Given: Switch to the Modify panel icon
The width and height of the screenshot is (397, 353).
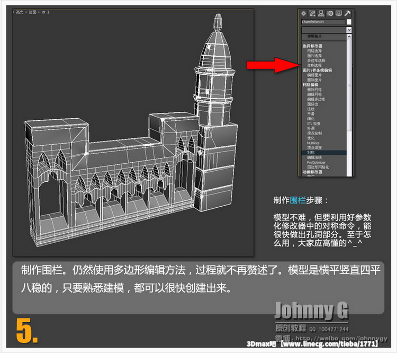Looking at the screenshot, I should (312, 13).
